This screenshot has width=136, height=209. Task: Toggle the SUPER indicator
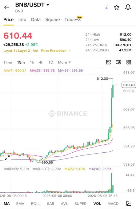pos(80,204)
